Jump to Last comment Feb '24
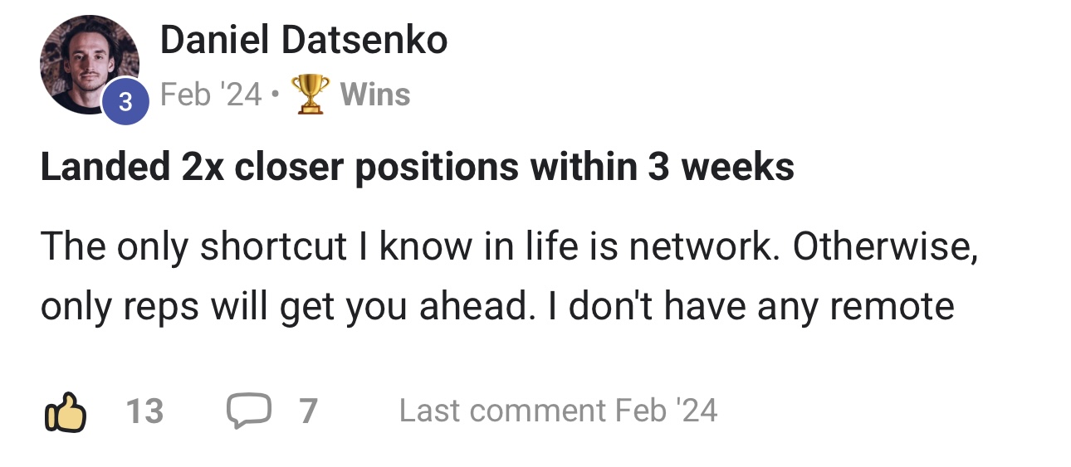Image resolution: width=1071 pixels, height=467 pixels. [x=558, y=411]
